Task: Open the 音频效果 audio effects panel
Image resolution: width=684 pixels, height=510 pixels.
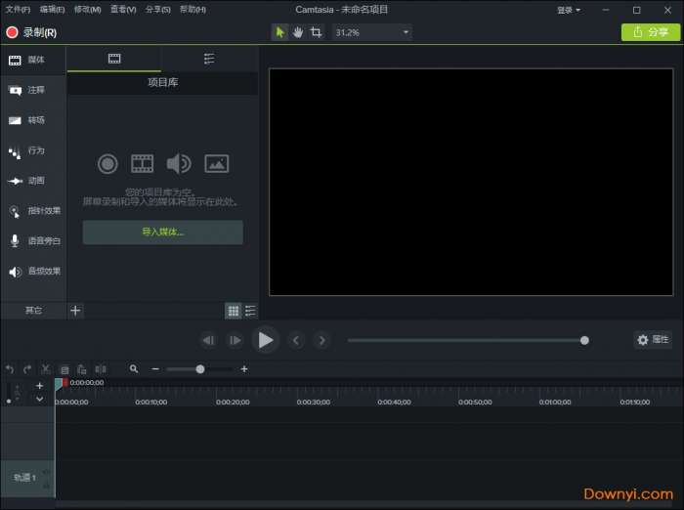Action: tap(33, 271)
